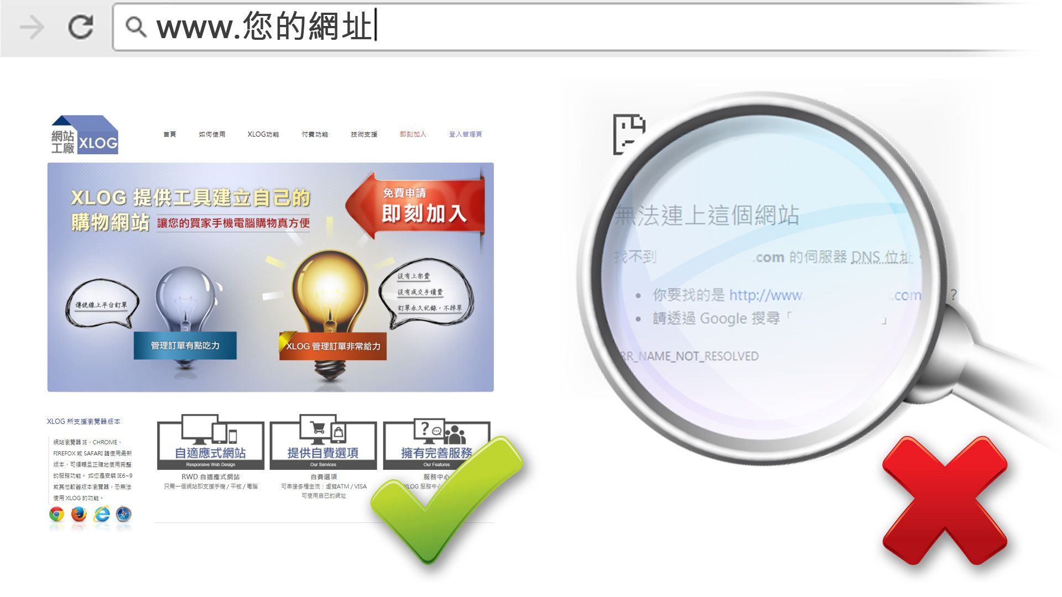
Task: Open the XLOG功能 menu item
Action: (x=263, y=134)
